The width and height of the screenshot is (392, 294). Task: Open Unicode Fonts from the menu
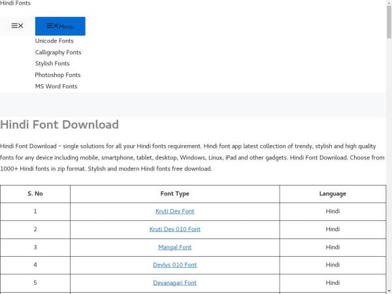[54, 41]
